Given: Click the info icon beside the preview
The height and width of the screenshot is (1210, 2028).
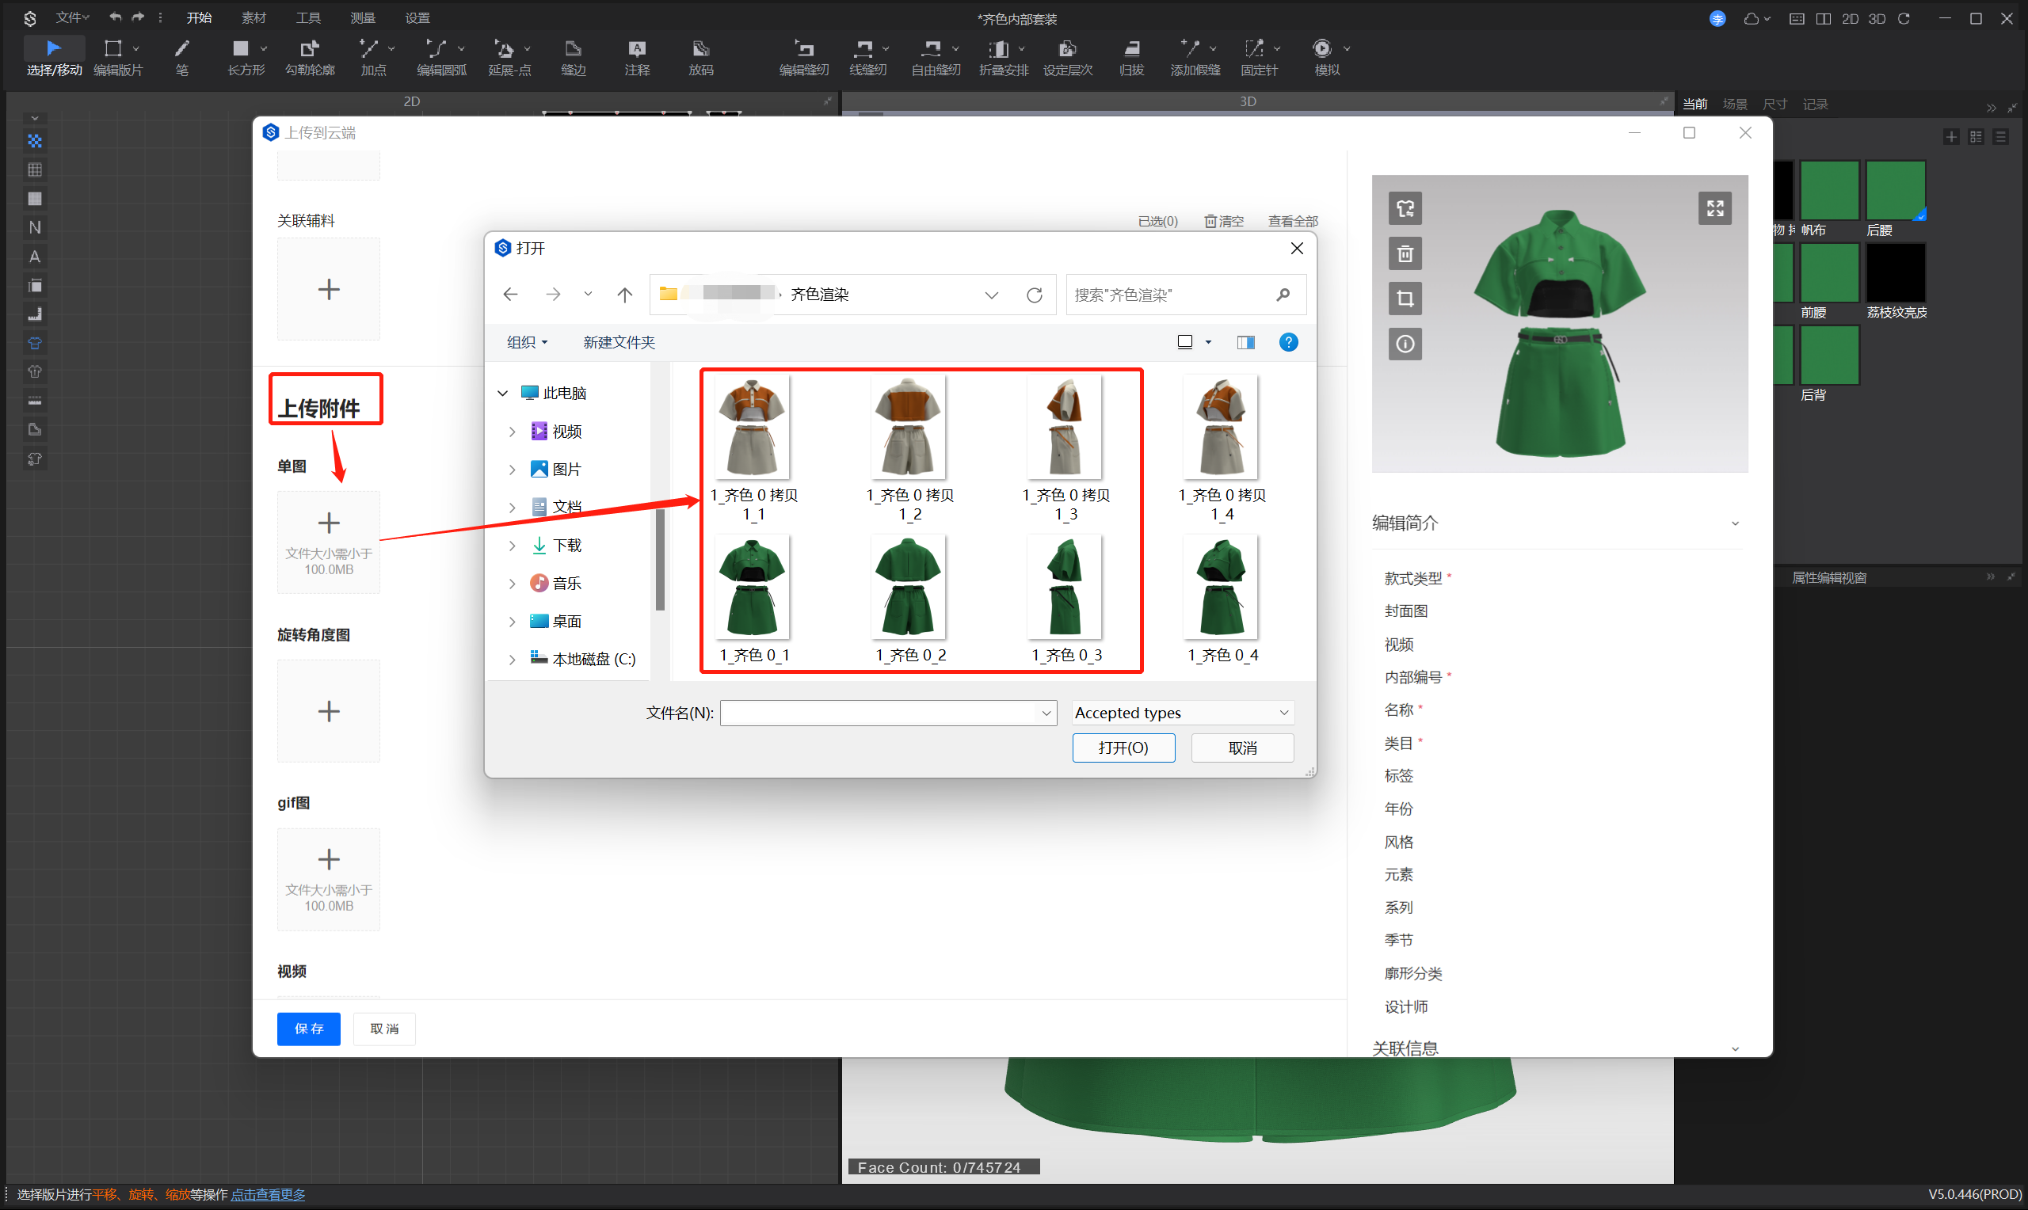Looking at the screenshot, I should [1405, 344].
